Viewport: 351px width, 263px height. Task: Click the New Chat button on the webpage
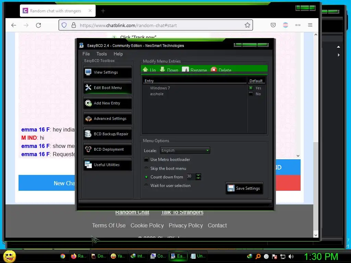coord(47,183)
